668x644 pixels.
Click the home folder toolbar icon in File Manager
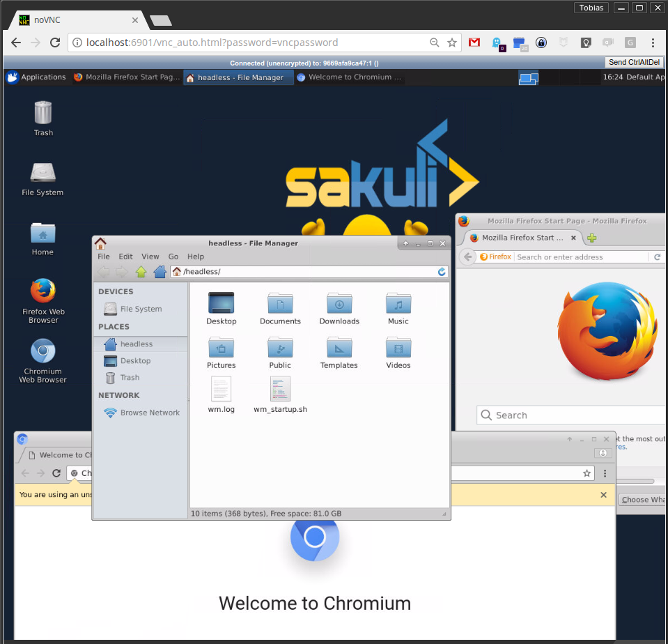point(160,272)
